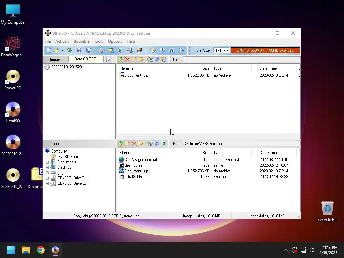This screenshot has height=258, width=344.
Task: Click the Mount to Virtual Drive icon
Action: [x=130, y=50]
